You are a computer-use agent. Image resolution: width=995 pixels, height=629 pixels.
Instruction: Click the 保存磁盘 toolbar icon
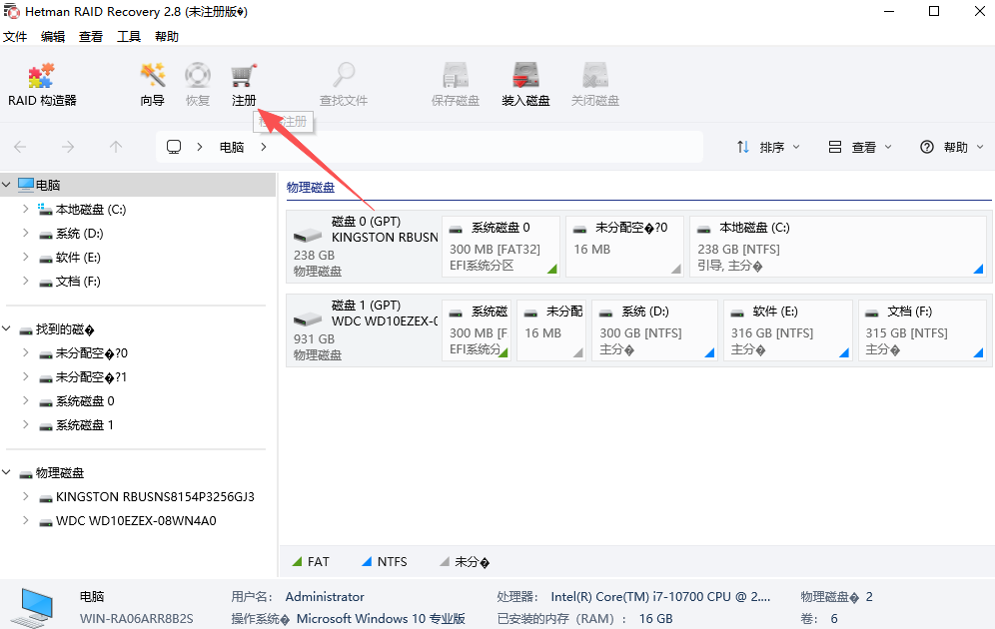tap(455, 76)
